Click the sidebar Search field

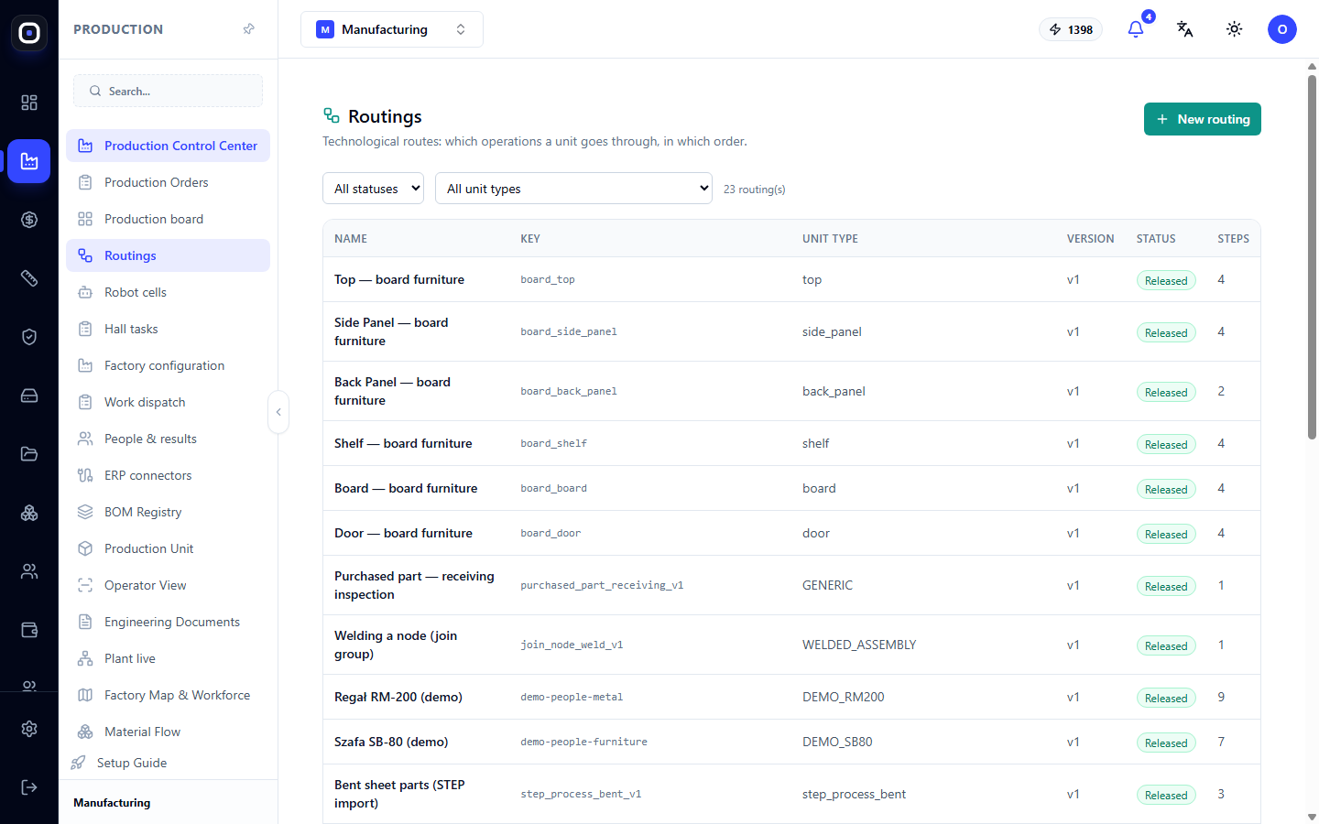[168, 91]
